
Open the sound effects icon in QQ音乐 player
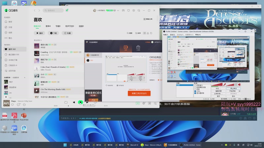pos(144,103)
